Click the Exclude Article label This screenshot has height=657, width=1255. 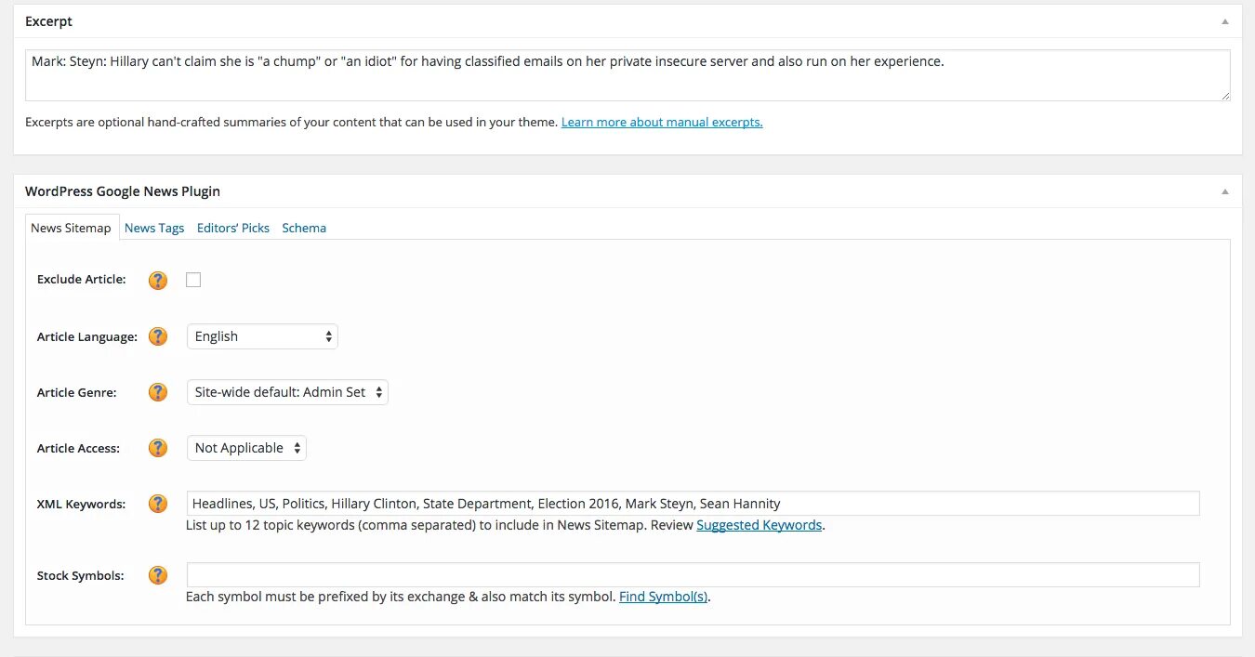click(82, 280)
